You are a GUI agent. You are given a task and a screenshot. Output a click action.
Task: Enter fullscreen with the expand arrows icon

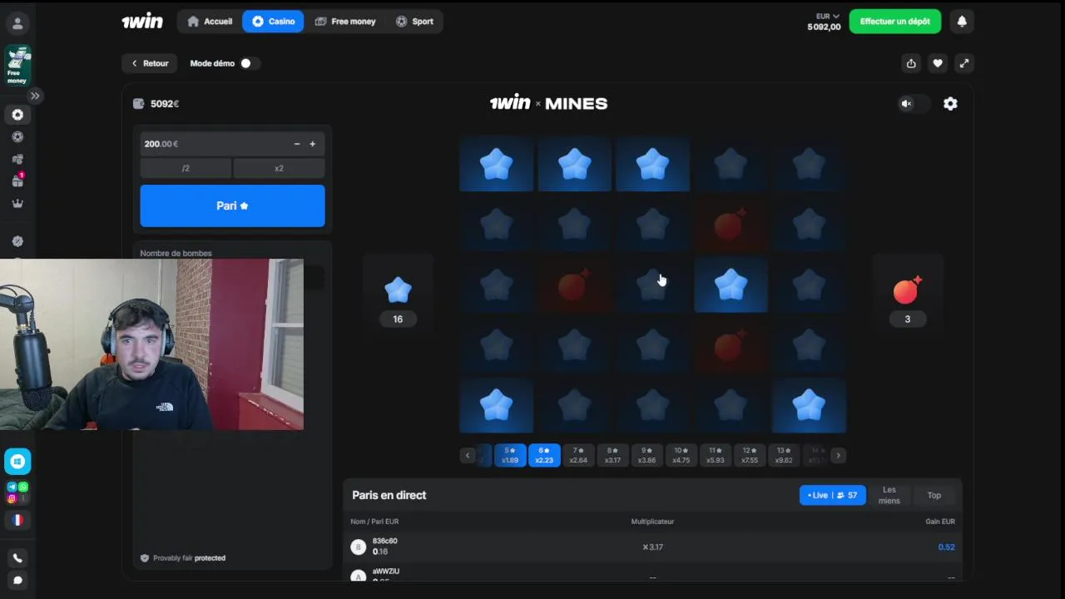click(963, 63)
